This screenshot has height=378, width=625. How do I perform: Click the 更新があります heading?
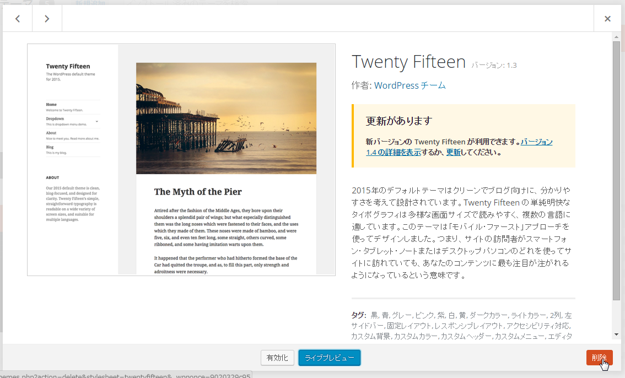(x=399, y=121)
